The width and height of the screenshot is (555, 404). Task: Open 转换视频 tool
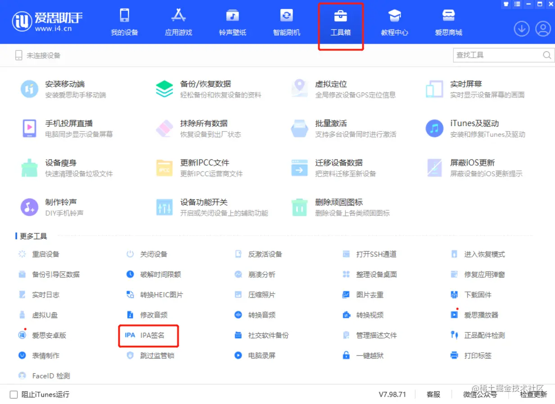[x=363, y=315]
